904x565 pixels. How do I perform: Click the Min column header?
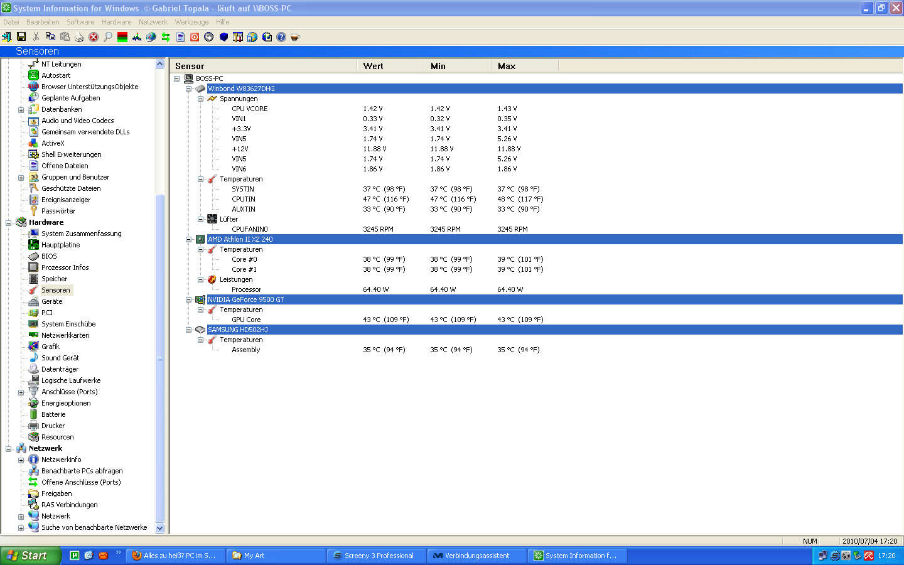click(458, 66)
